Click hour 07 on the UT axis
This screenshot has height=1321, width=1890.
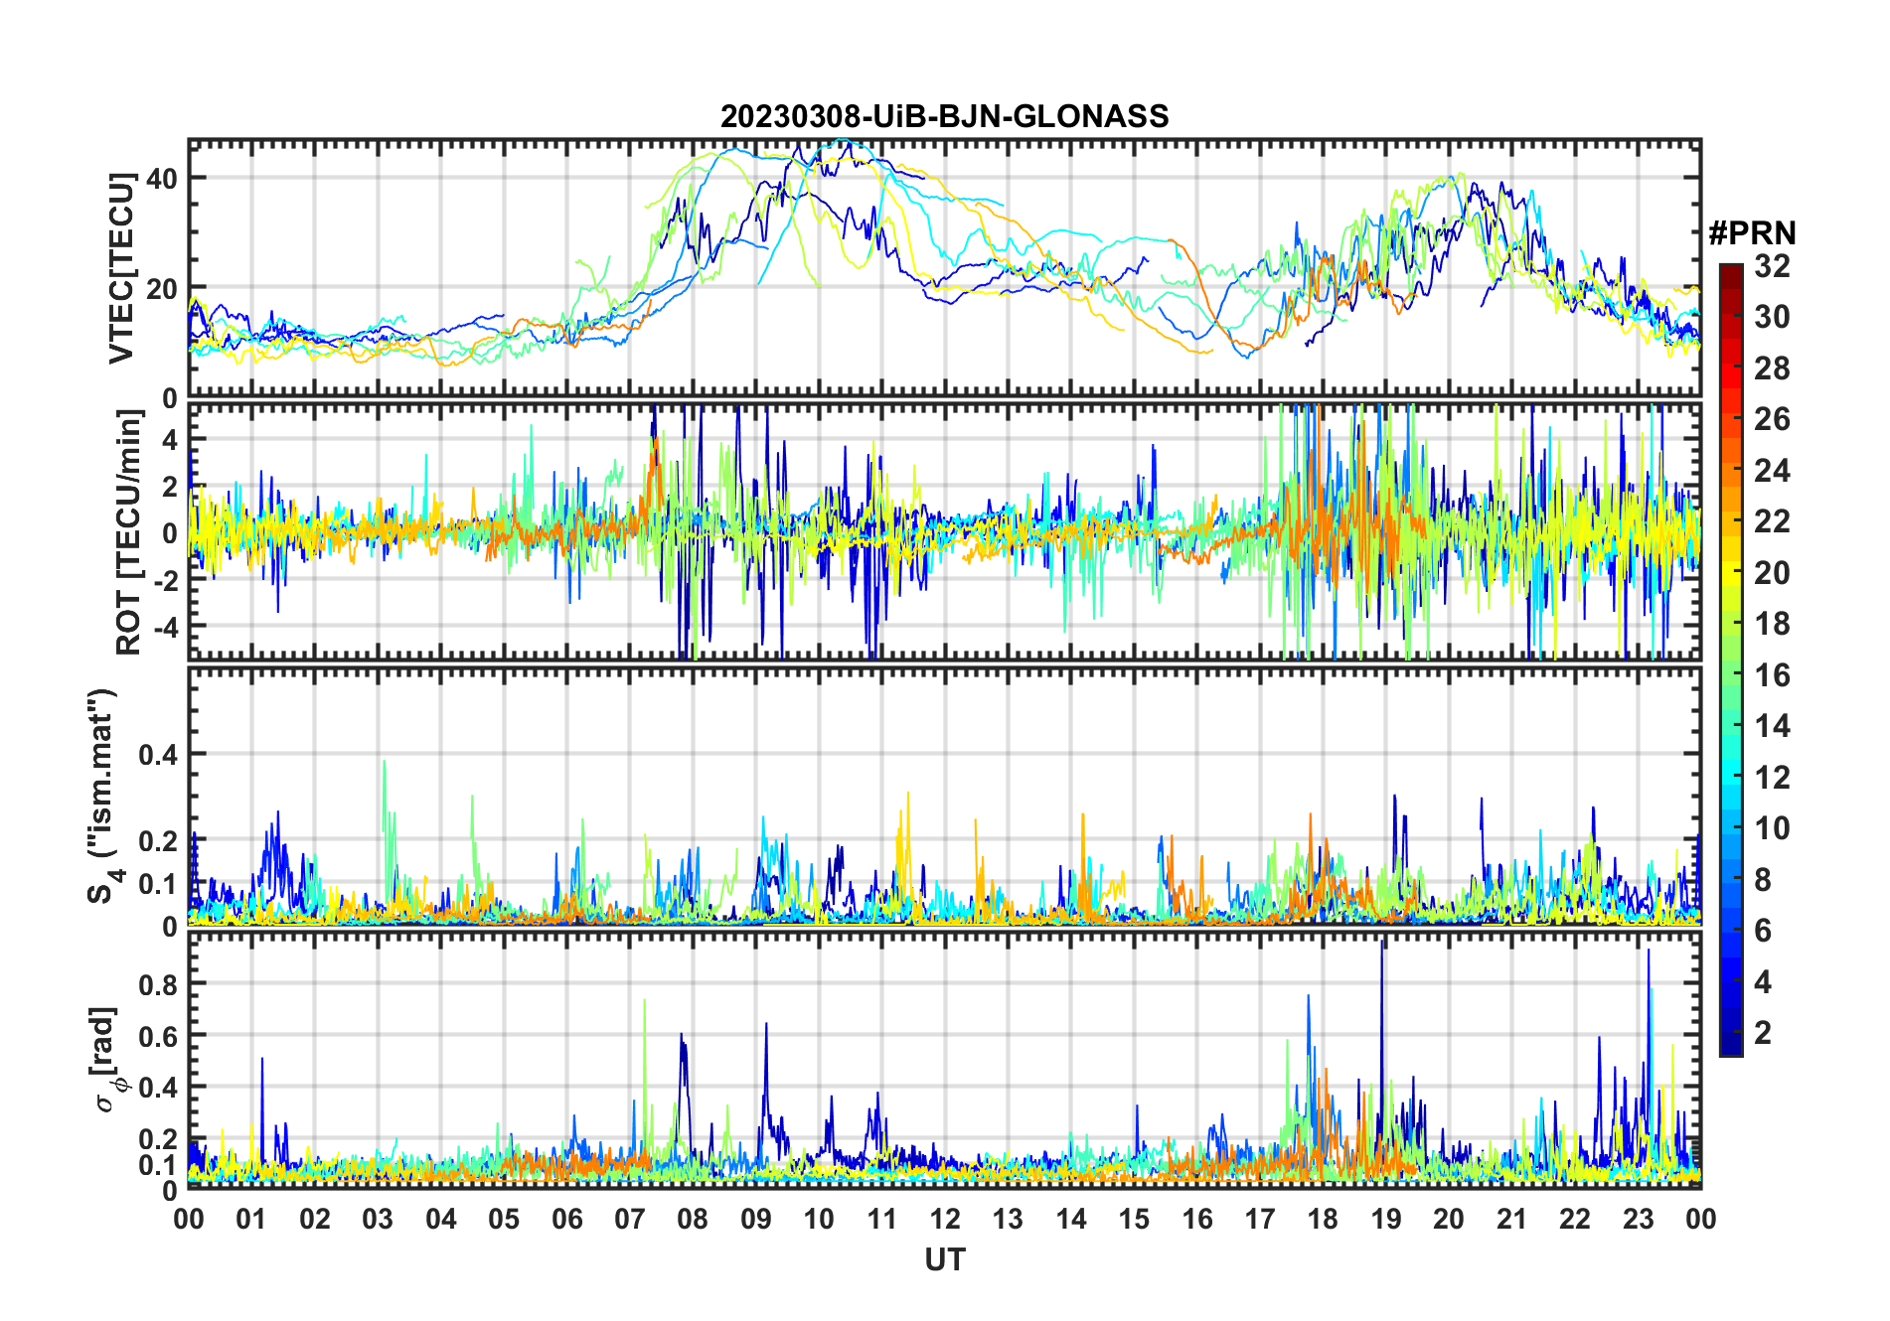tap(630, 1219)
